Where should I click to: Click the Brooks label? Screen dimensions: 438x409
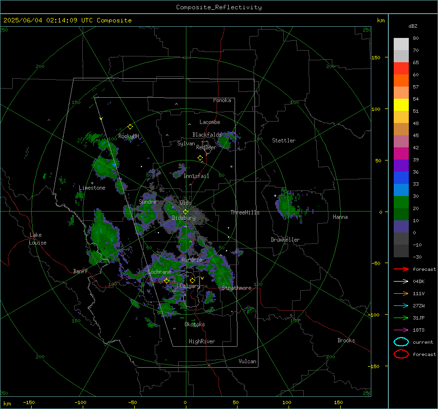(346, 340)
